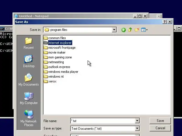Click the 'movie maker' folder name
This screenshot has height=136, width=182.
click(x=57, y=52)
